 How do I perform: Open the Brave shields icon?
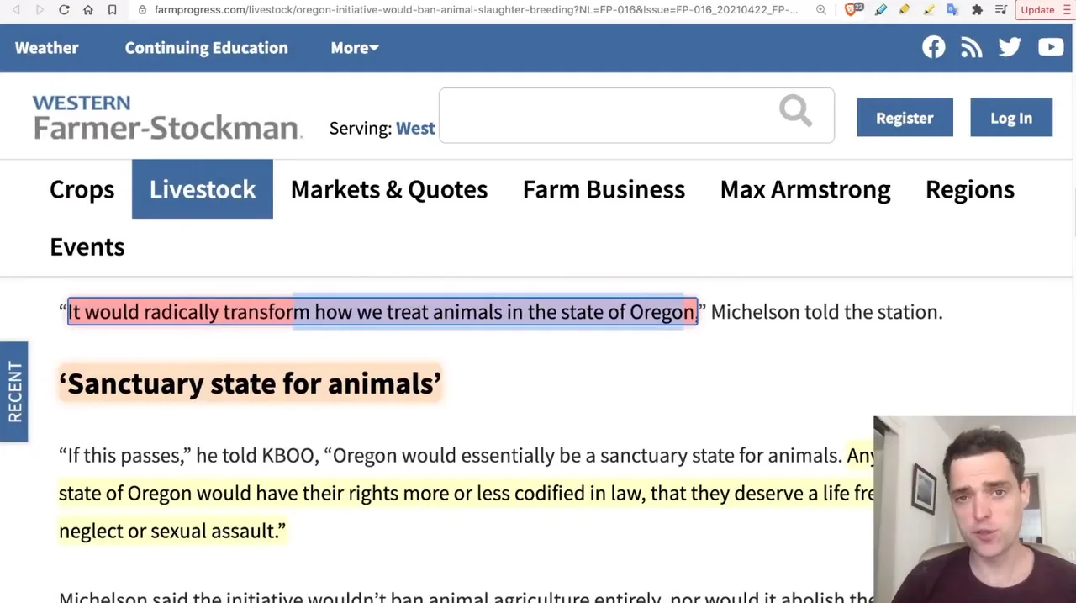[852, 9]
